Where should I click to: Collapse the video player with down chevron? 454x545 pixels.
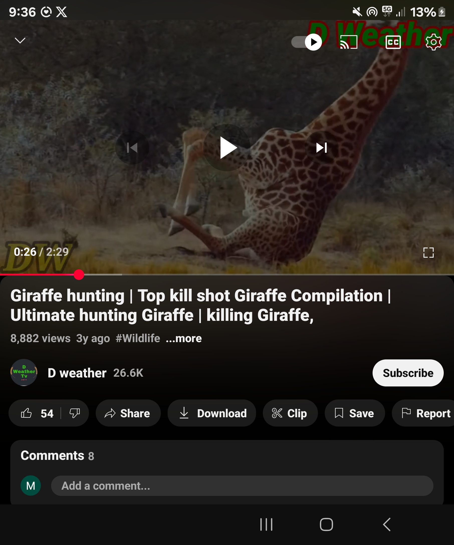click(x=20, y=41)
